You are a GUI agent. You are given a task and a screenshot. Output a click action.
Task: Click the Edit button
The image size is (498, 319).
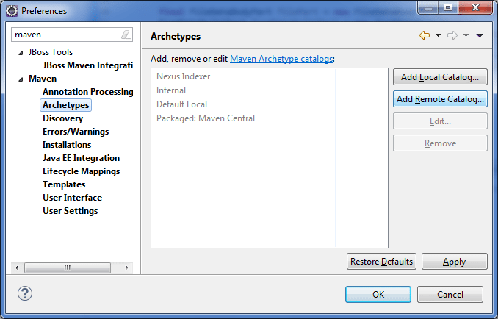pyautogui.click(x=440, y=121)
